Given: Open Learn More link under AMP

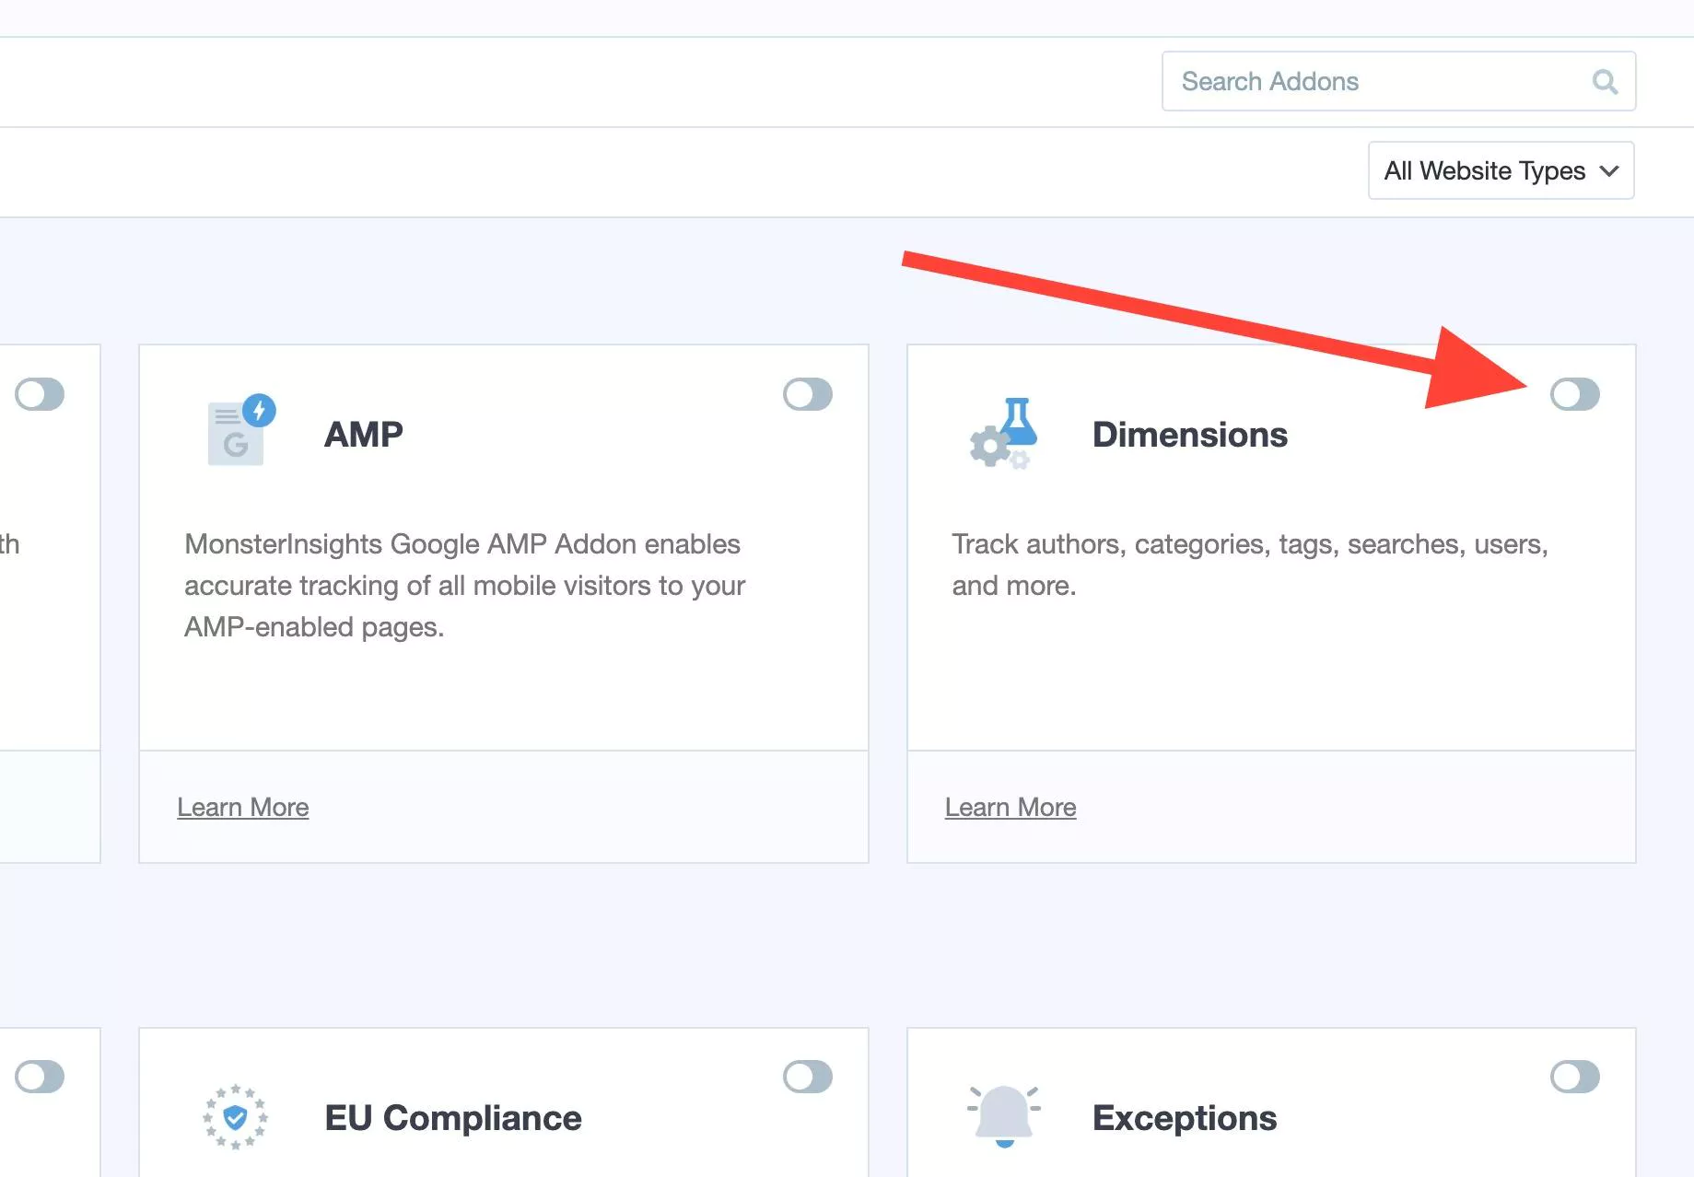Looking at the screenshot, I should (243, 807).
